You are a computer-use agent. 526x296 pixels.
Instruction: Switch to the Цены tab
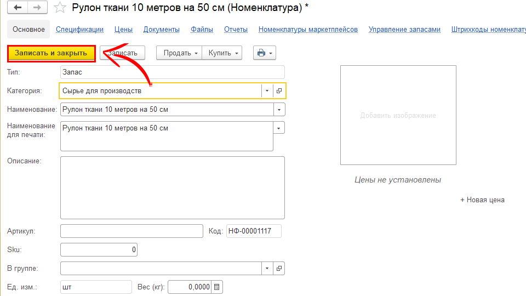coord(123,30)
